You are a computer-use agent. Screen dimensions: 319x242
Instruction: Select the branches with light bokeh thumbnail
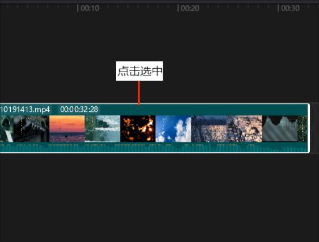point(244,128)
